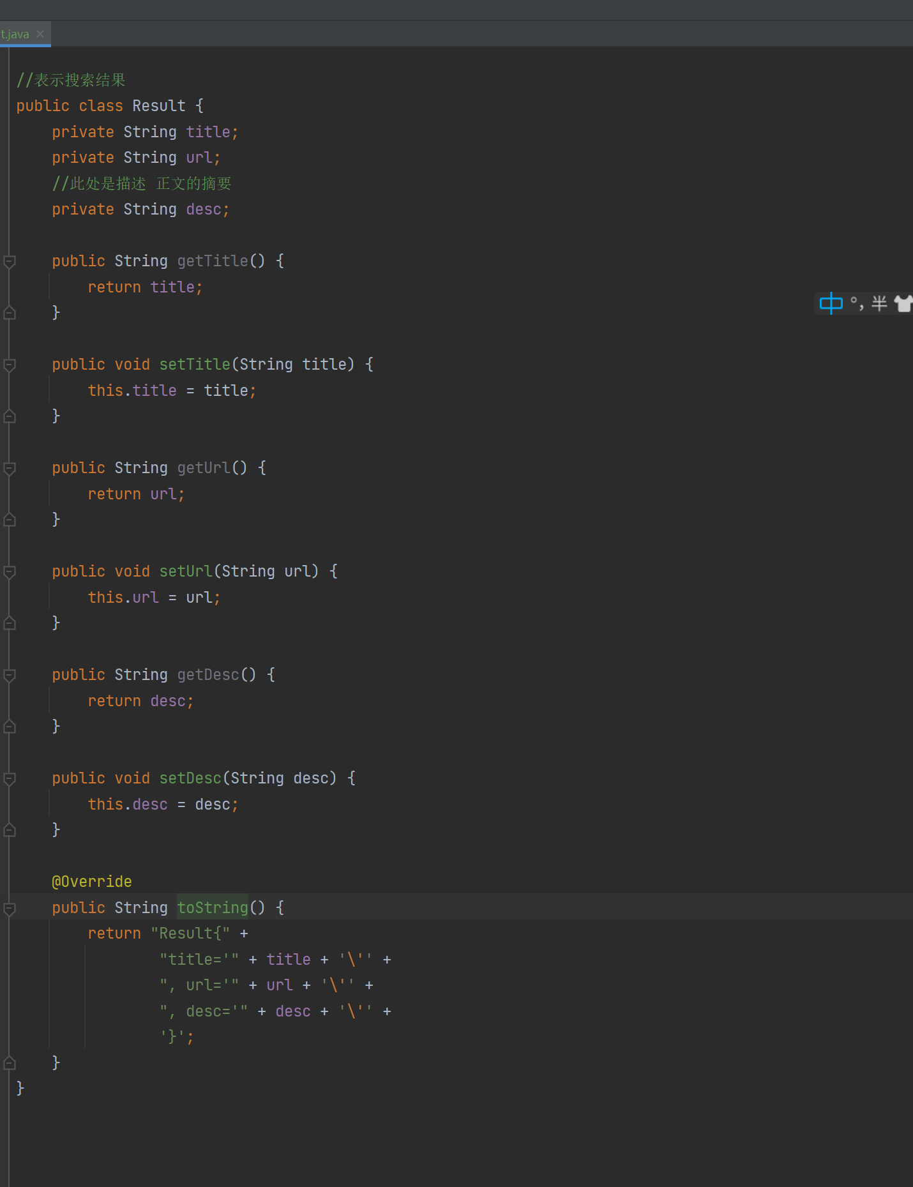The height and width of the screenshot is (1187, 913).
Task: Fold the toString() method gutter icon
Action: (10, 908)
